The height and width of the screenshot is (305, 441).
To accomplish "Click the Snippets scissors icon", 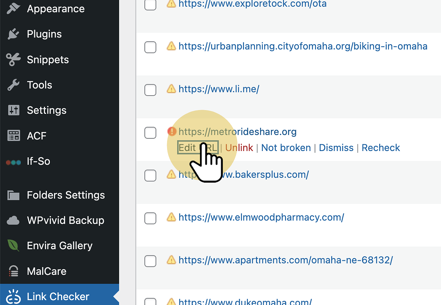I will [13, 60].
